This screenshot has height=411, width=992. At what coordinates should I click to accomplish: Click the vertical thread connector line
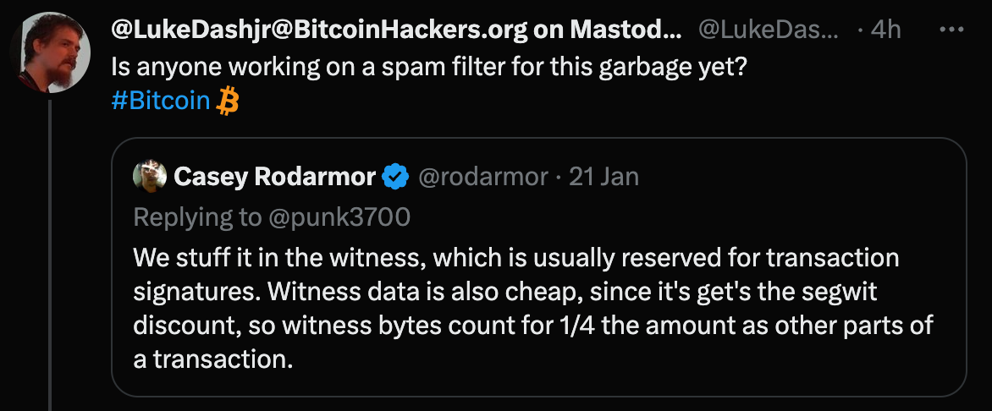(x=50, y=255)
